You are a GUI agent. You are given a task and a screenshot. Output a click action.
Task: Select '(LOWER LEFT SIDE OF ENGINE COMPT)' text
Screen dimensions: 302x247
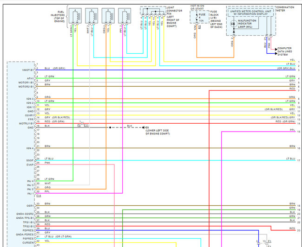pyautogui.click(x=158, y=132)
